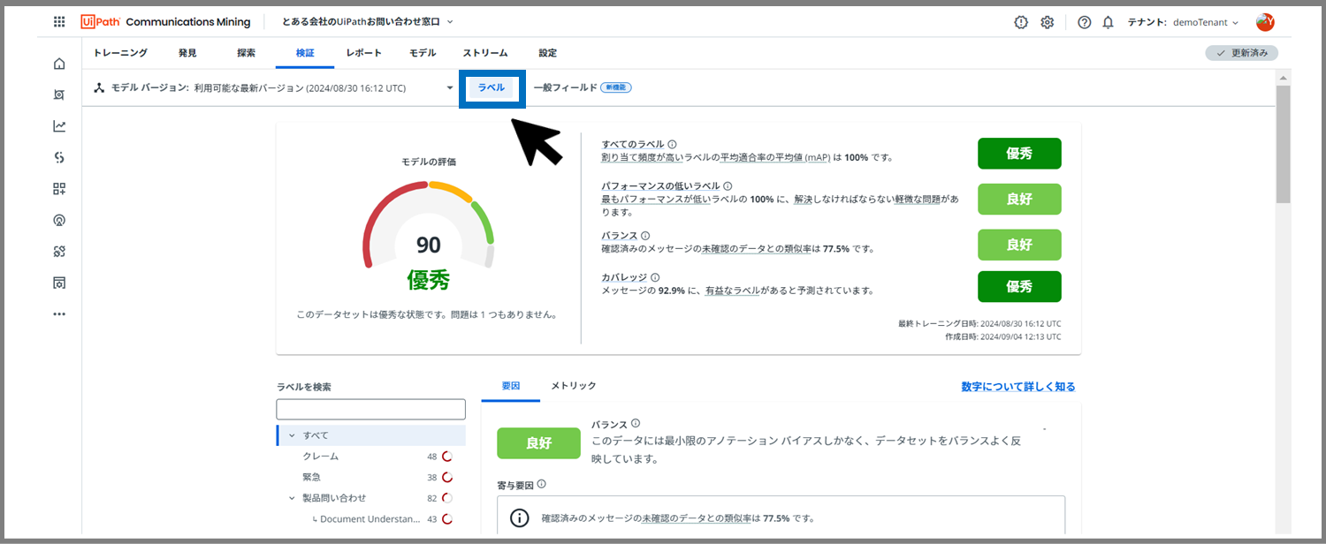Image resolution: width=1326 pixels, height=544 pixels.
Task: Click info icon next to すべてのラベル
Action: tap(673, 144)
